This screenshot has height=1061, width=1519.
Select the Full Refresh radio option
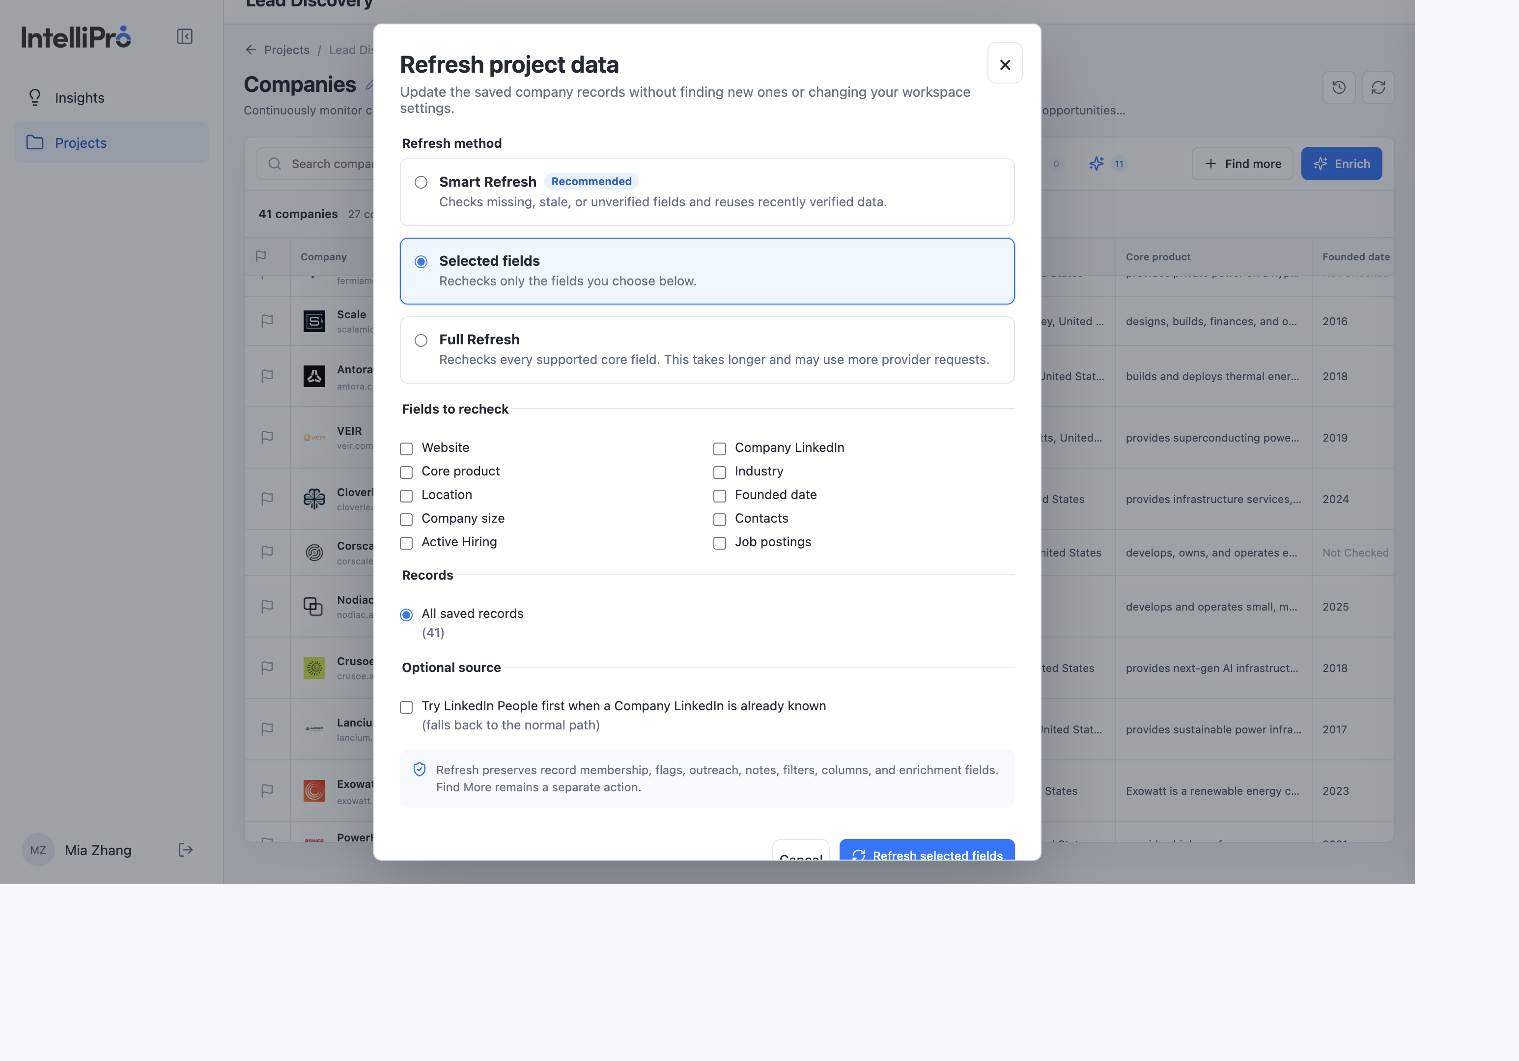[421, 340]
